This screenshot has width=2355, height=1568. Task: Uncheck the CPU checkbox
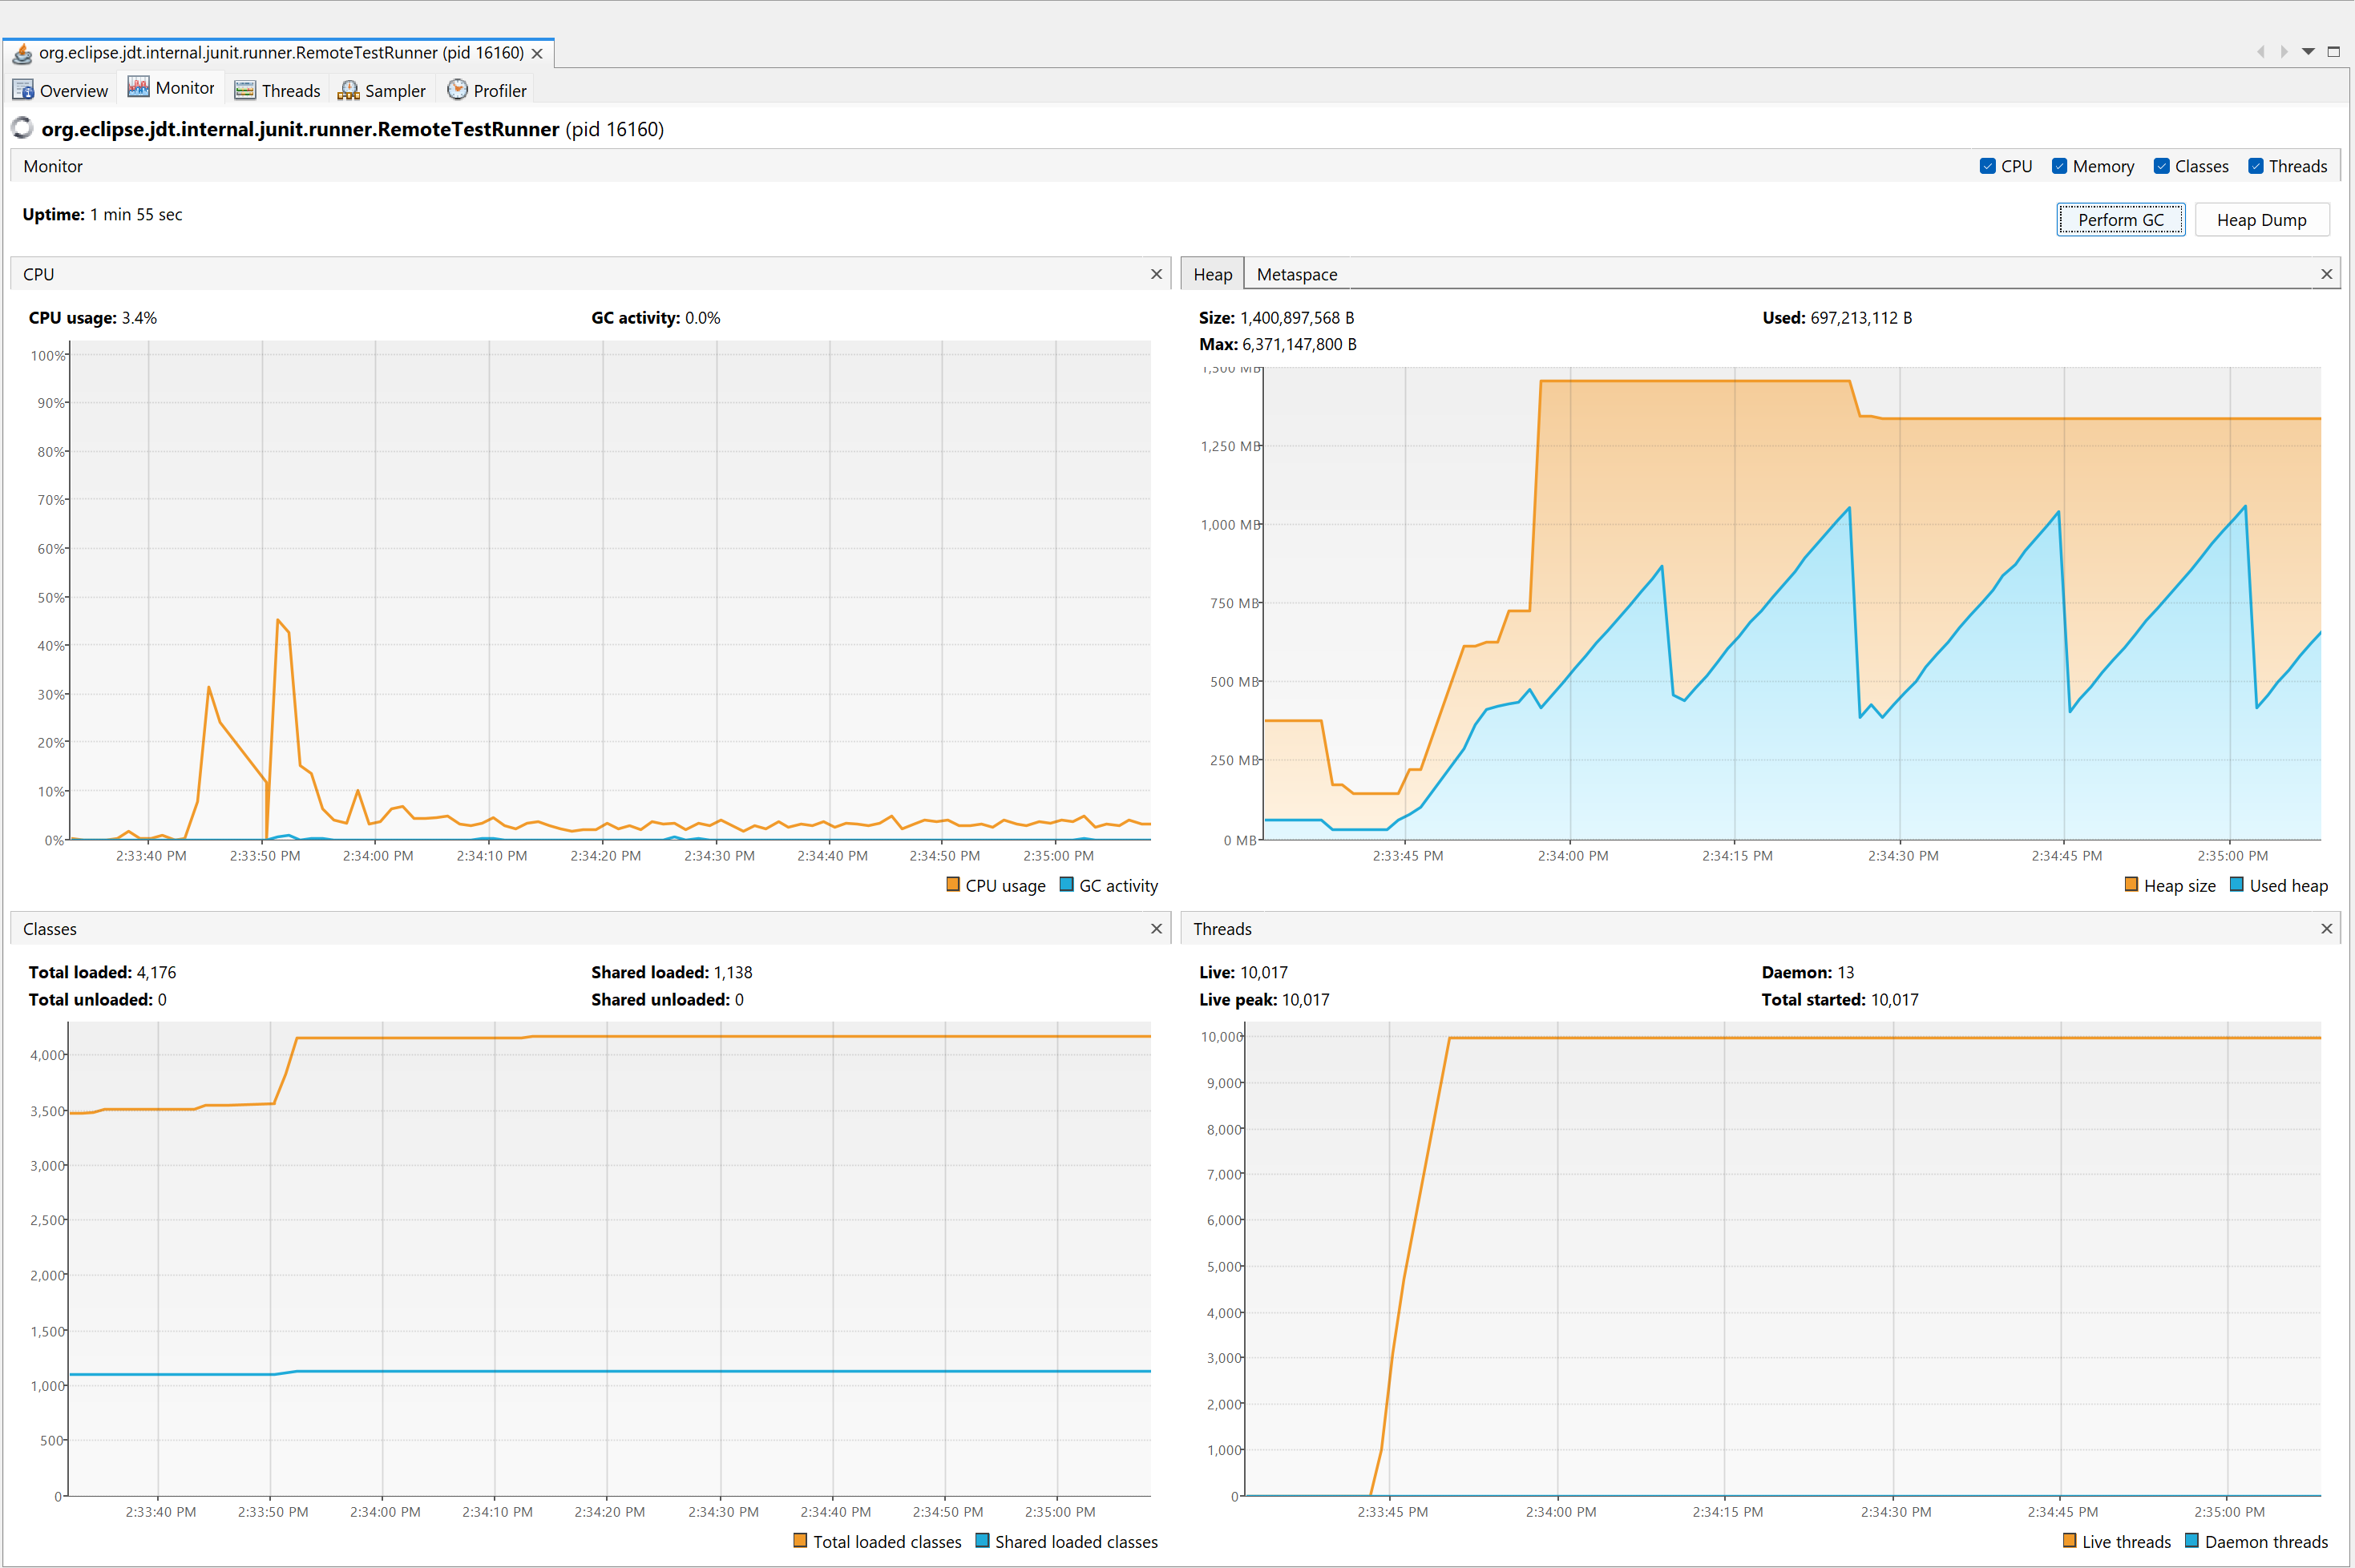[x=1987, y=166]
